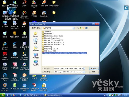Open the View menu icon in dialog toolbar
Image resolution: width=129 pixels, height=97 pixels.
(x=87, y=28)
